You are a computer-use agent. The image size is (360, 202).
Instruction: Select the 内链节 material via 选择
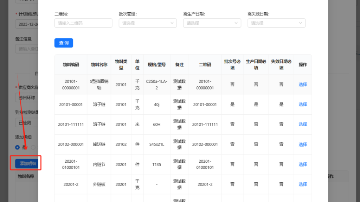point(303,164)
